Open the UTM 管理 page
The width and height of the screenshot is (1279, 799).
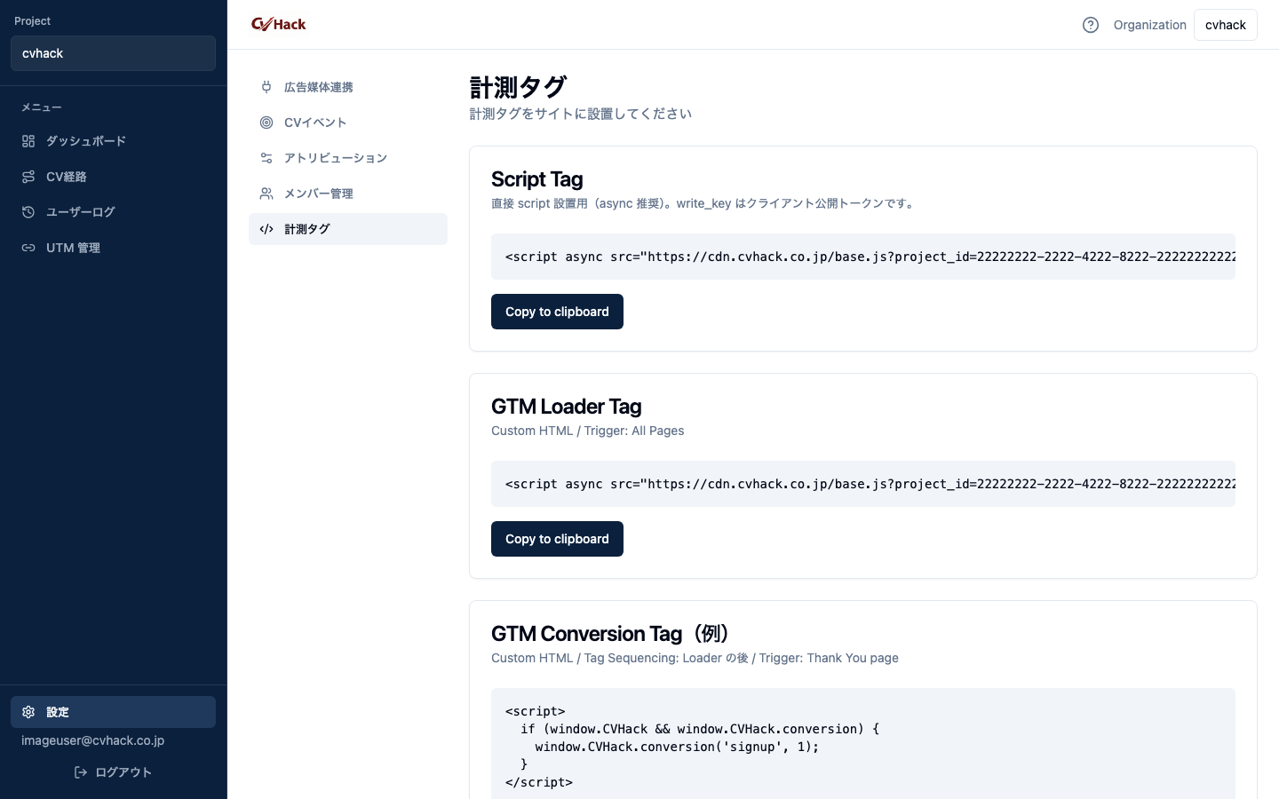(x=113, y=248)
